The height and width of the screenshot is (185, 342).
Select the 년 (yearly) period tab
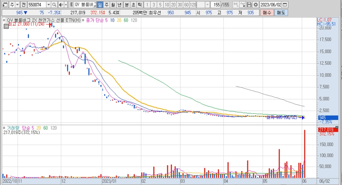tap(120, 4)
